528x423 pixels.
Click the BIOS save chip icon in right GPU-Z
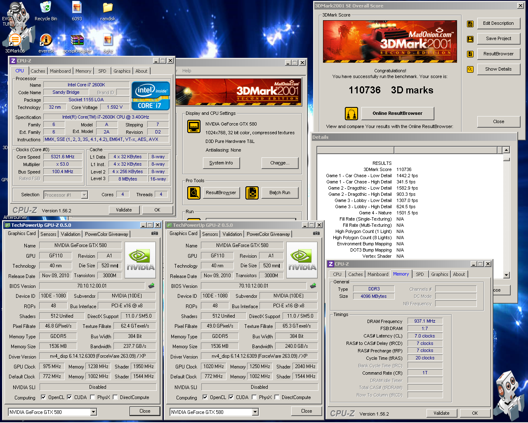coord(313,285)
